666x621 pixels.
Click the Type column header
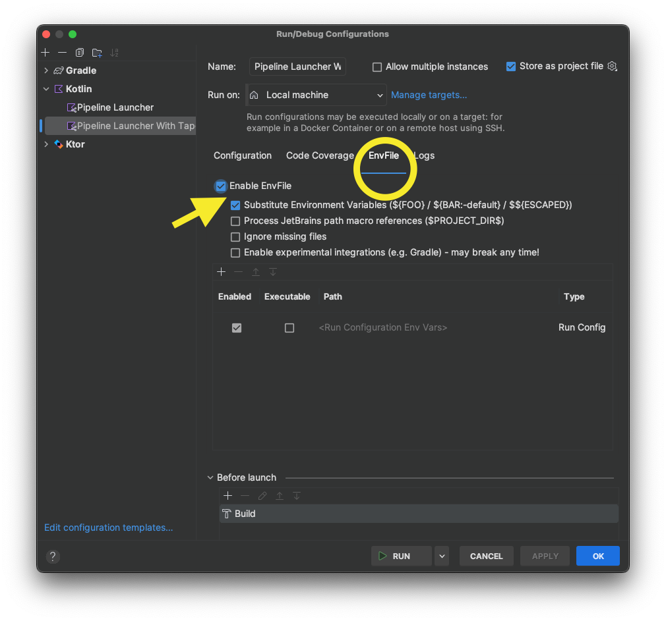point(574,297)
